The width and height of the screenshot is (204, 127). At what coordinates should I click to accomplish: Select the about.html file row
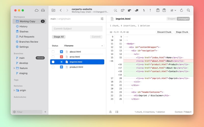coord(77,52)
